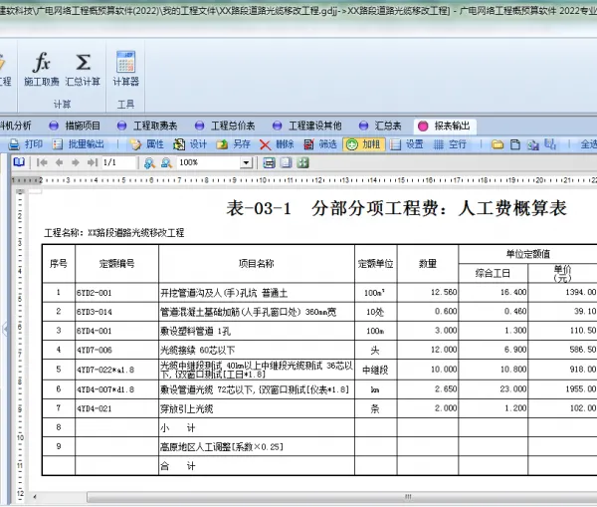Click 另存 save-as button
This screenshot has width=597, height=507.
pos(234,144)
